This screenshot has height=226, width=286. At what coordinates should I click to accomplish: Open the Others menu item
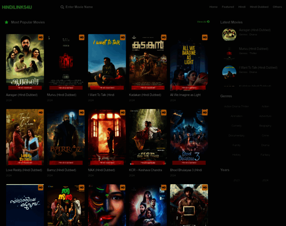pos(277,7)
